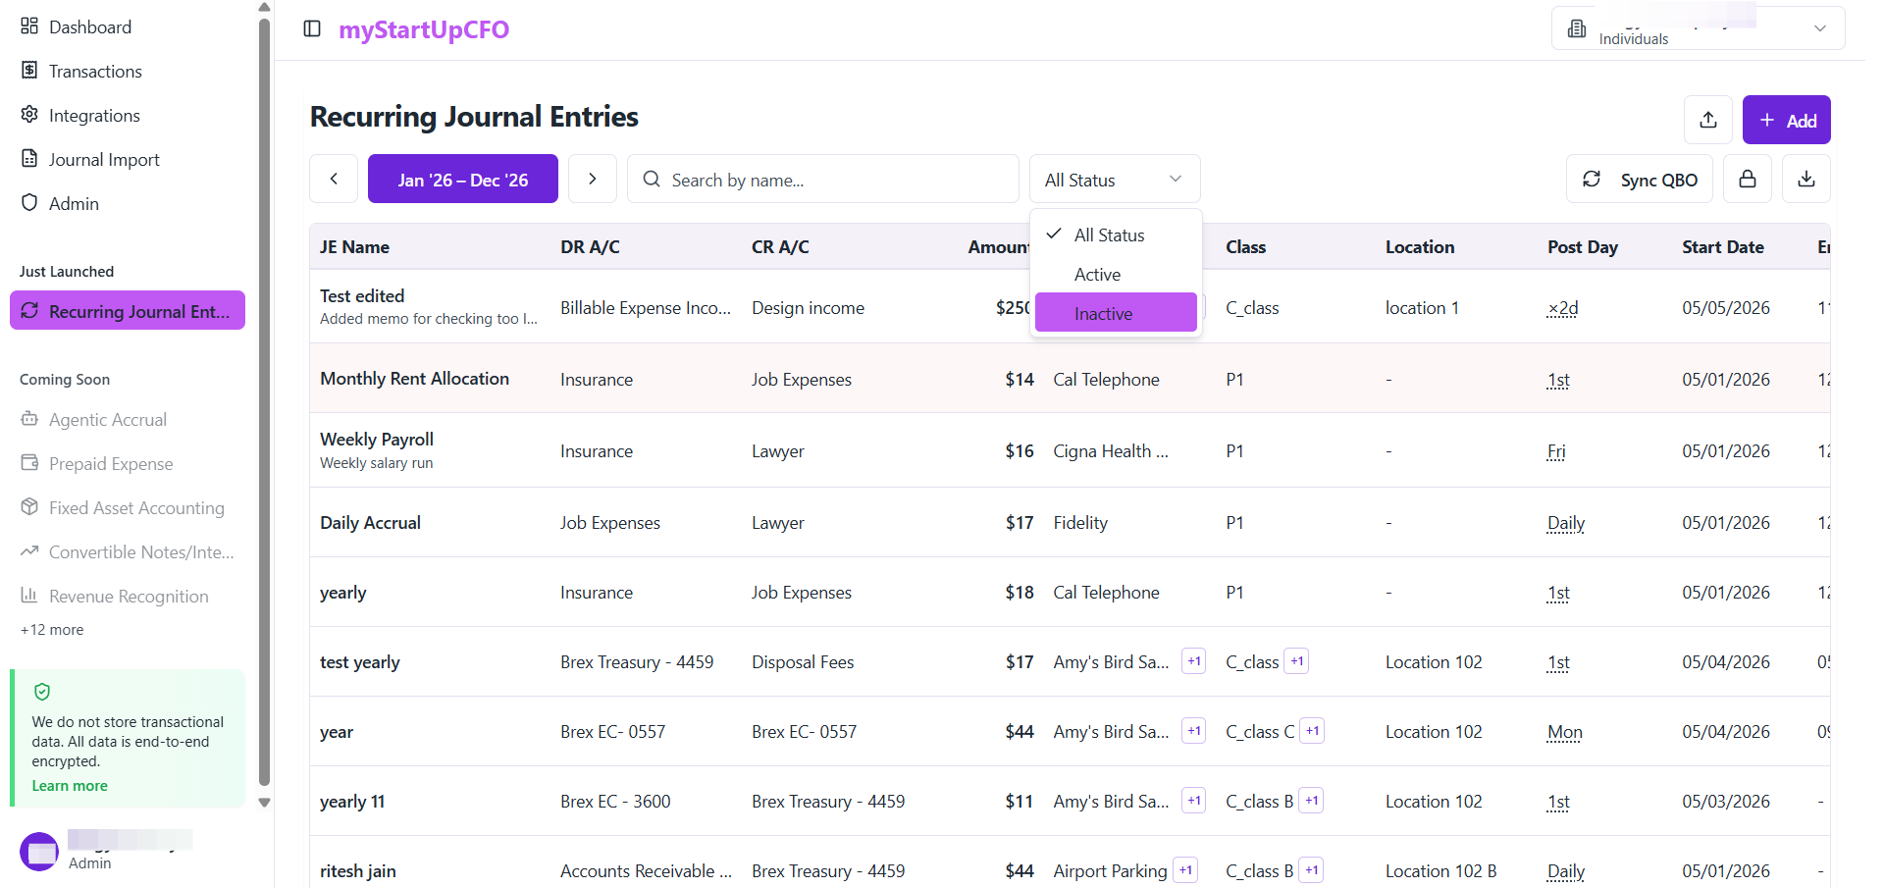The height and width of the screenshot is (888, 1884).
Task: Open the user Admin profile avatar
Action: point(39,852)
